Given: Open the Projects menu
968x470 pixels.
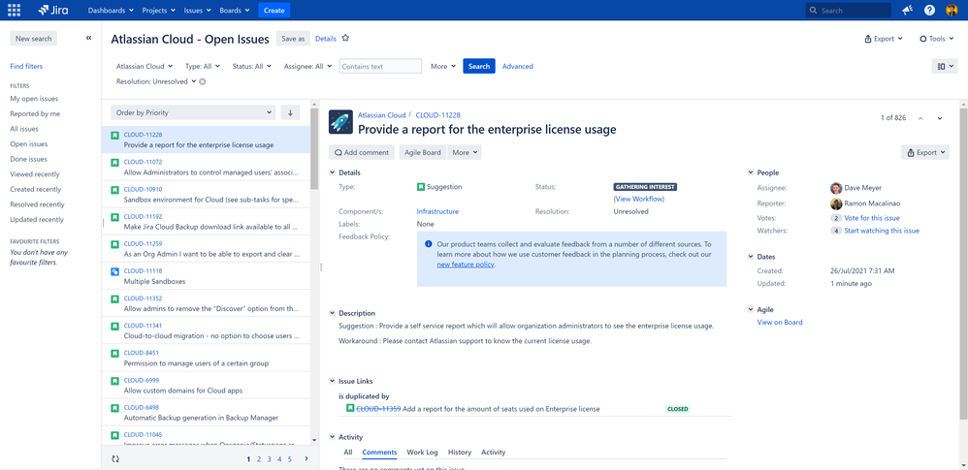Looking at the screenshot, I should point(159,11).
